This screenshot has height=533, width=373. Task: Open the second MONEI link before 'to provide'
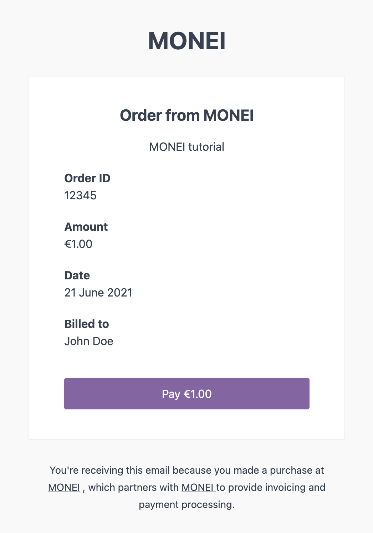point(199,488)
